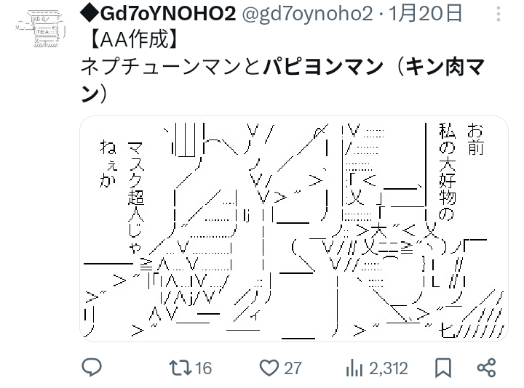Like the tweet with the heart icon
This screenshot has height=388, width=524.
[x=269, y=368]
